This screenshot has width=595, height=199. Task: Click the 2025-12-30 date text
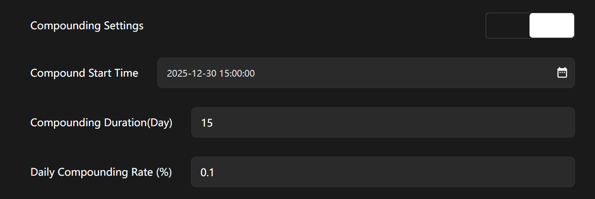[x=191, y=73]
